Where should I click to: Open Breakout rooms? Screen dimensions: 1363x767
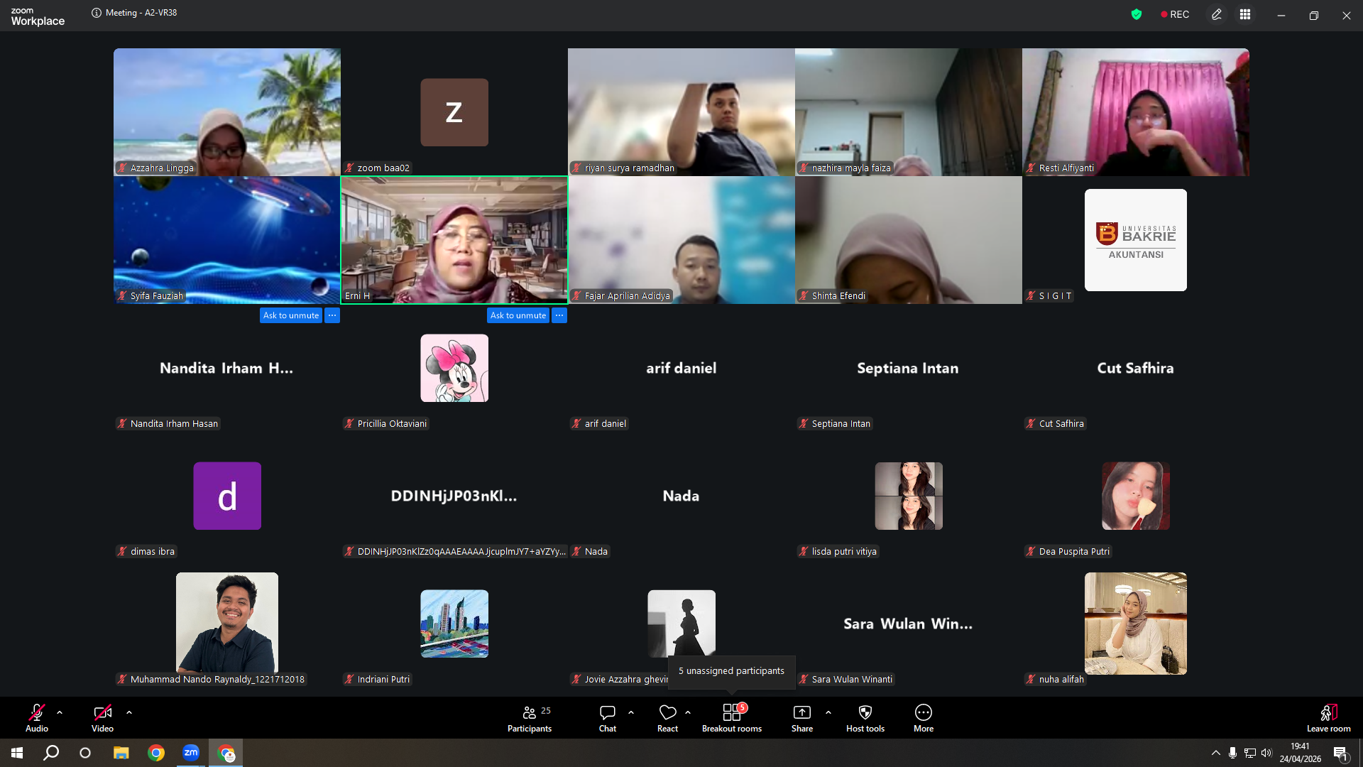pyautogui.click(x=732, y=717)
